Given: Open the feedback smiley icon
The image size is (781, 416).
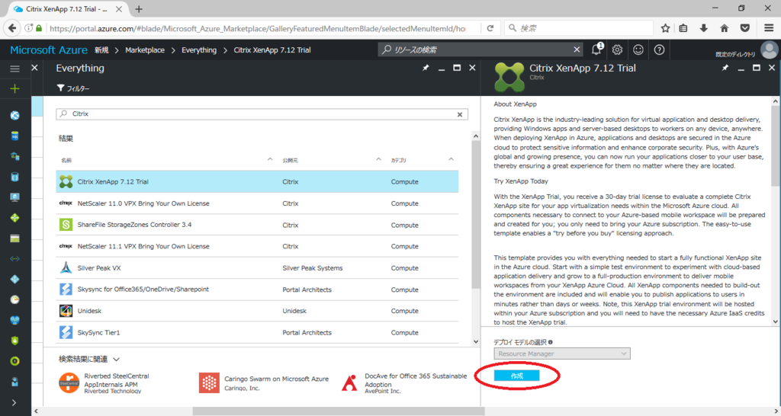Looking at the screenshot, I should [x=638, y=50].
